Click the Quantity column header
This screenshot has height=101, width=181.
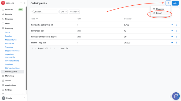click(128, 19)
